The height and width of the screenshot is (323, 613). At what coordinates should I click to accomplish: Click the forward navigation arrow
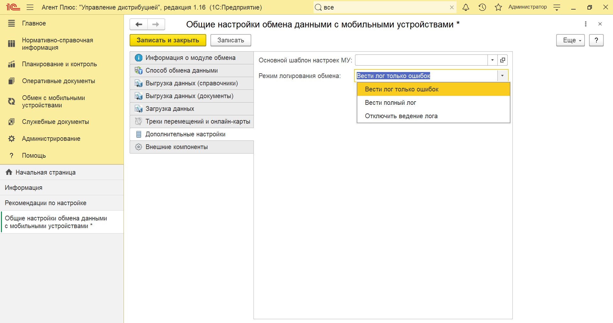pos(156,24)
